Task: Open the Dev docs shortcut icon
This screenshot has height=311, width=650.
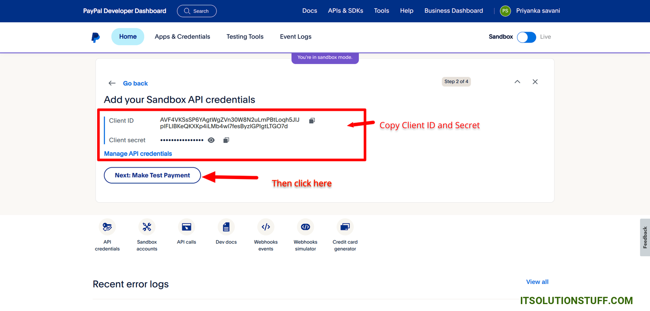Action: (x=226, y=227)
